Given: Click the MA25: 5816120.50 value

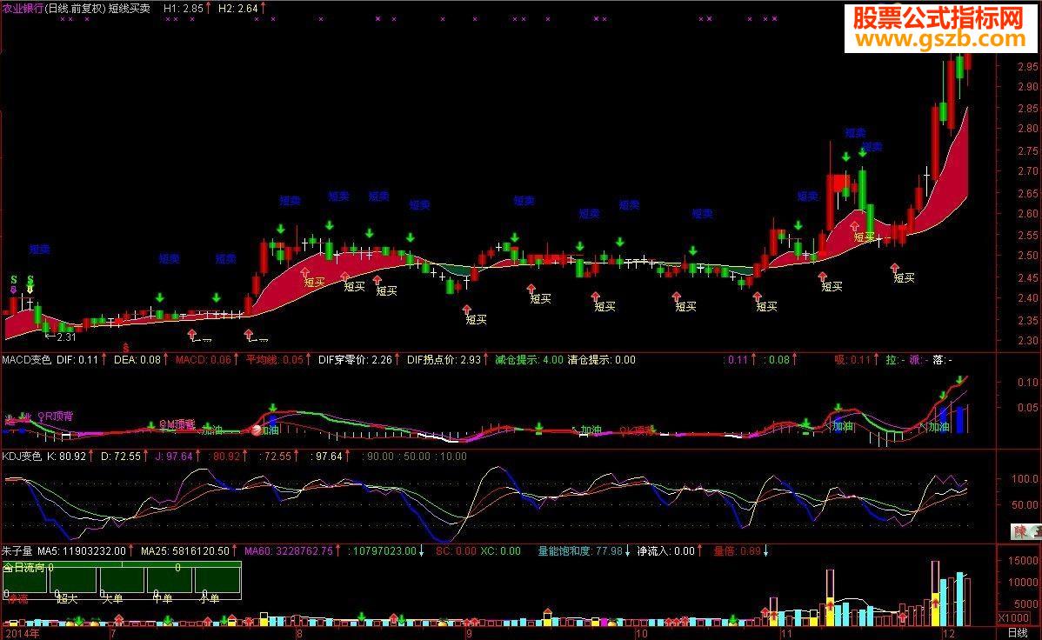Looking at the screenshot, I should (185, 551).
